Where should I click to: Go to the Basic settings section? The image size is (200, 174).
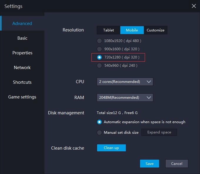(22, 38)
